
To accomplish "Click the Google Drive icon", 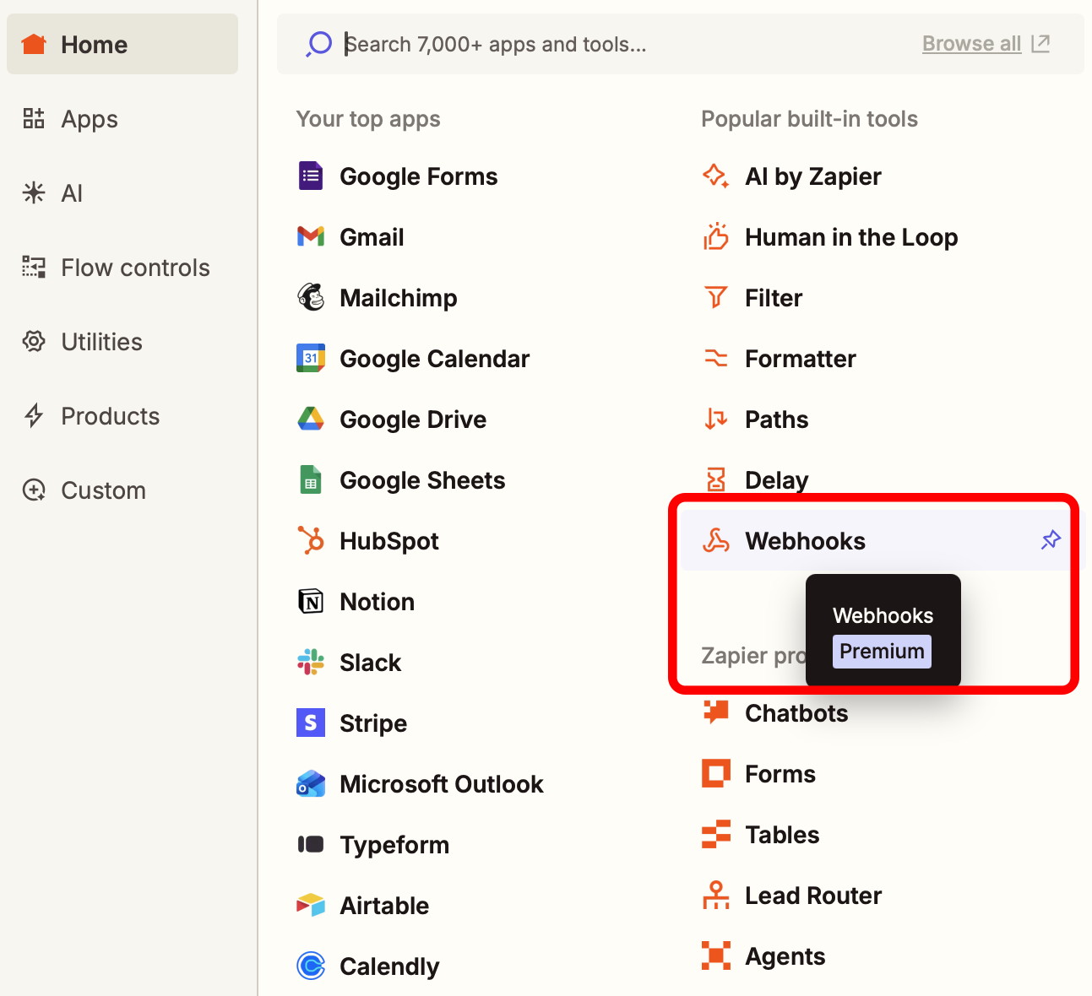I will (x=311, y=419).
